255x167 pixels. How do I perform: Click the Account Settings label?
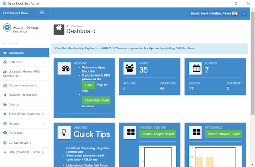click(25, 27)
